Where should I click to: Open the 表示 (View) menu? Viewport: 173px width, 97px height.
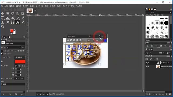[x=25, y=6]
